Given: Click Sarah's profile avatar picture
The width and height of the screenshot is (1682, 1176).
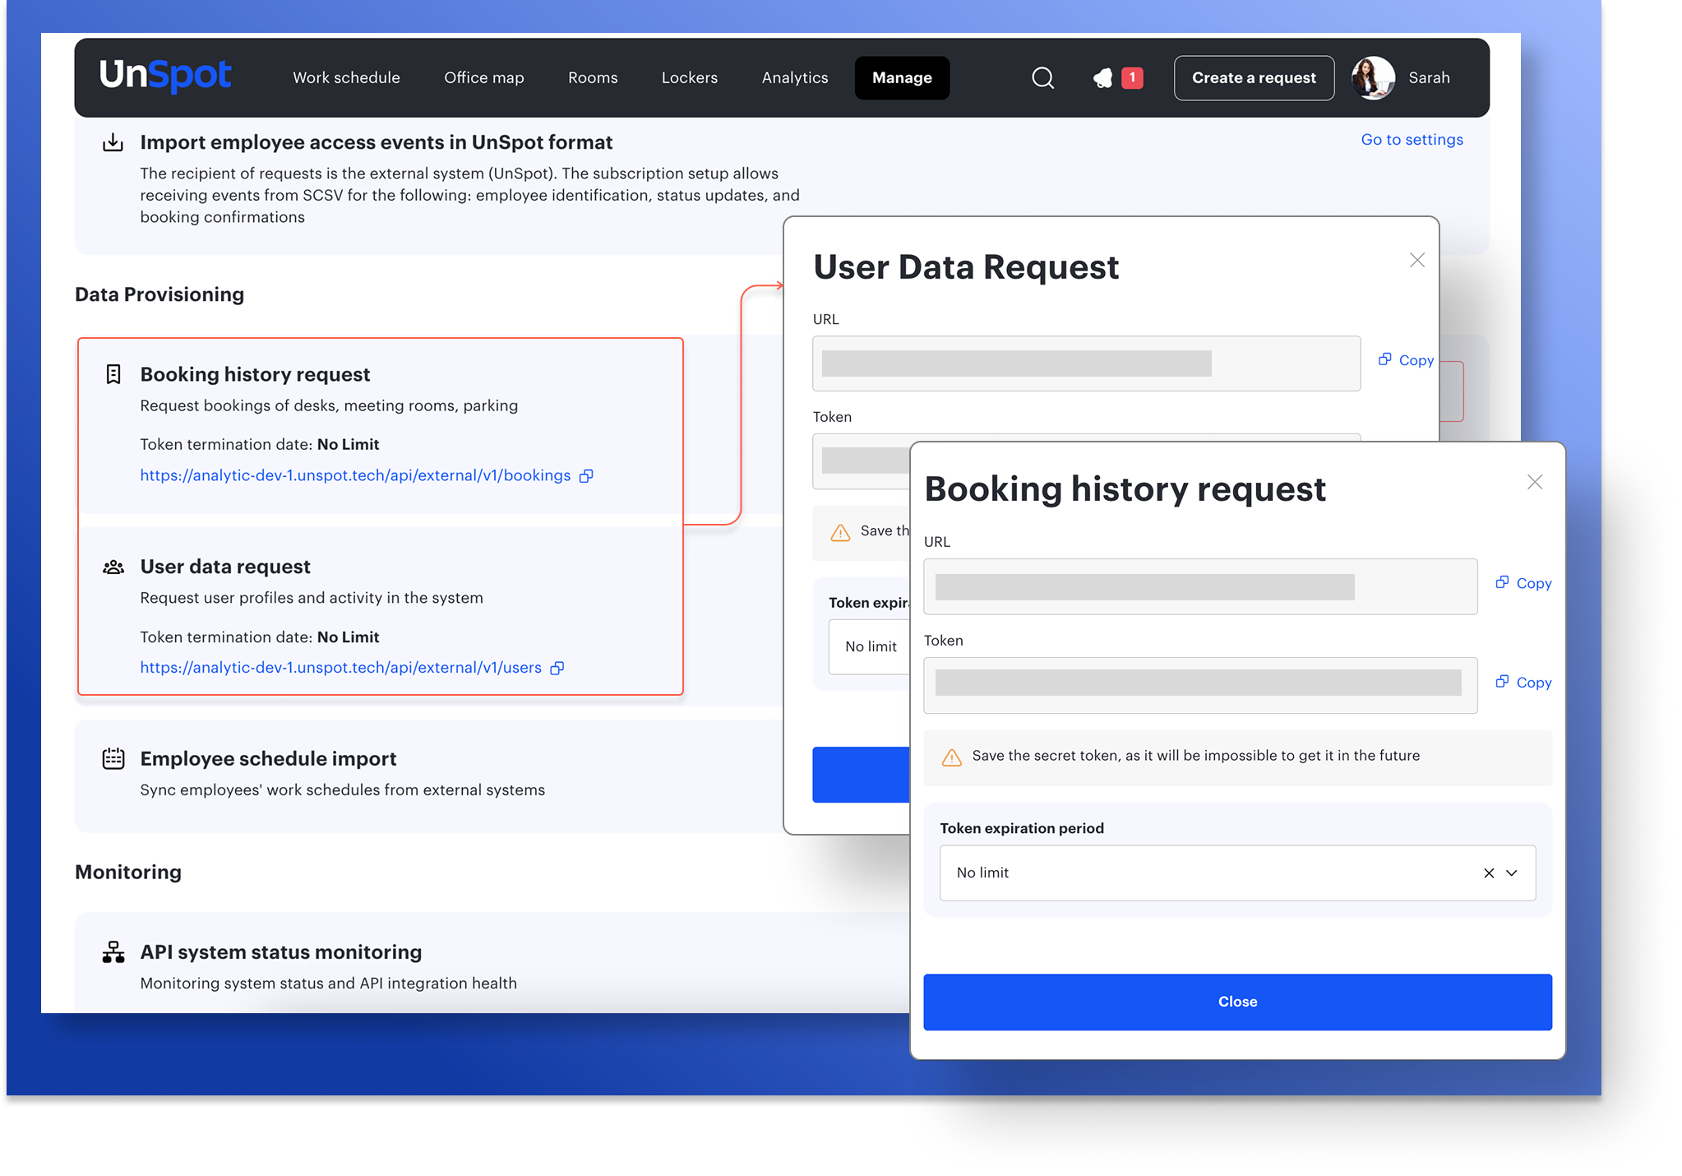Looking at the screenshot, I should click(1372, 78).
